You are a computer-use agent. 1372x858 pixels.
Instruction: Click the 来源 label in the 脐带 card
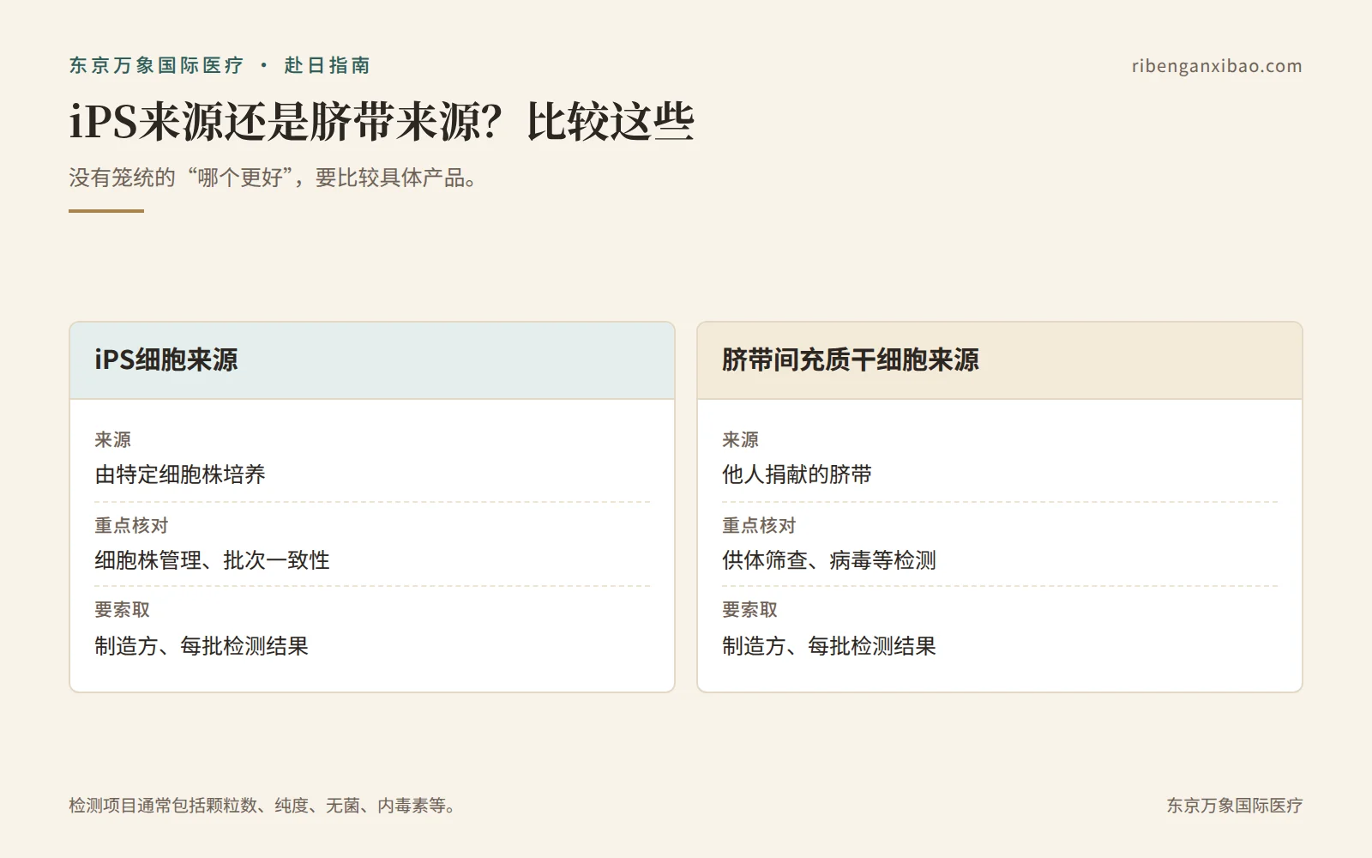click(740, 440)
